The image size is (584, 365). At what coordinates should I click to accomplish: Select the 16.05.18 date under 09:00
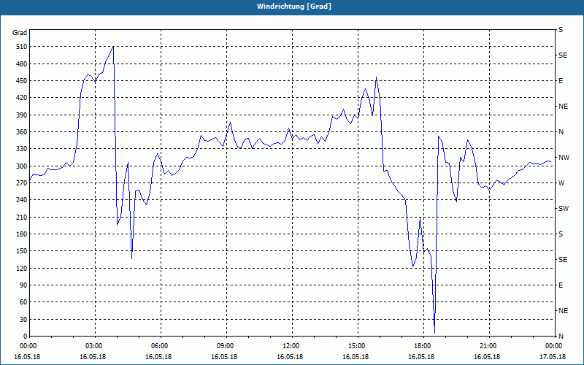coord(224,357)
